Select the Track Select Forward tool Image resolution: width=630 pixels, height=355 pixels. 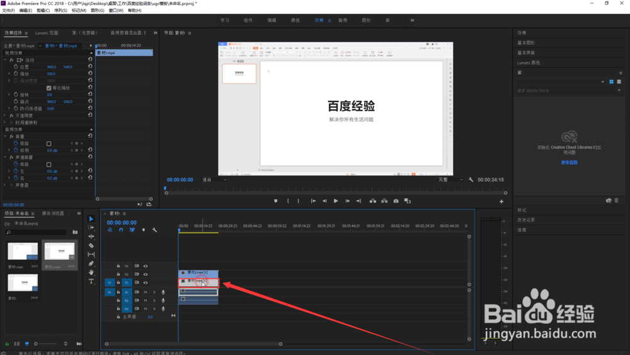click(91, 228)
